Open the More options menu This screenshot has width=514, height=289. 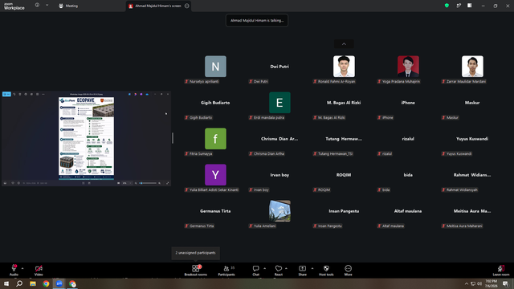coord(348,271)
